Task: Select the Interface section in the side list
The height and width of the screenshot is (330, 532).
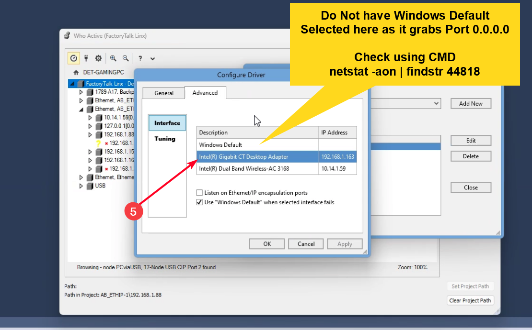Action: pyautogui.click(x=167, y=123)
